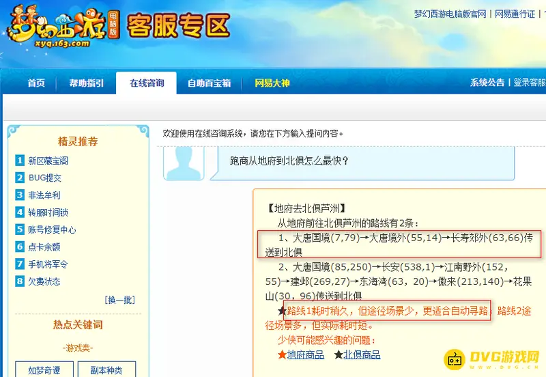Click the user avatar icon in chat

(x=184, y=163)
